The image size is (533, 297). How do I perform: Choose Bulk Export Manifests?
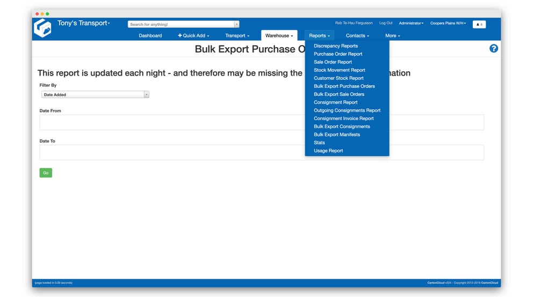337,135
